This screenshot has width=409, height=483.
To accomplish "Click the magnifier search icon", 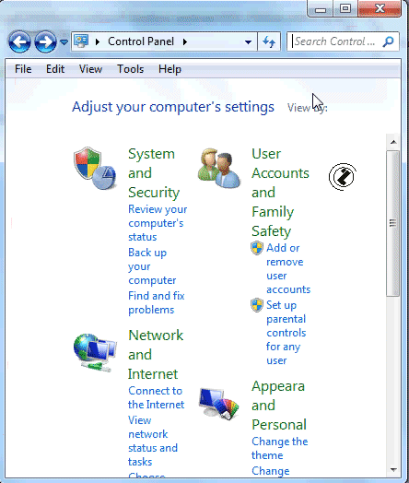I will pos(389,41).
